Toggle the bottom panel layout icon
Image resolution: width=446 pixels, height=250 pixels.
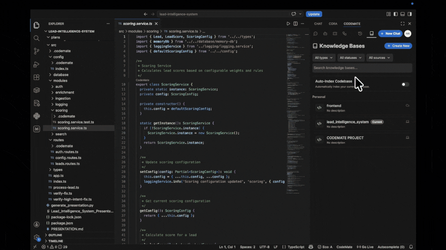(x=403, y=14)
